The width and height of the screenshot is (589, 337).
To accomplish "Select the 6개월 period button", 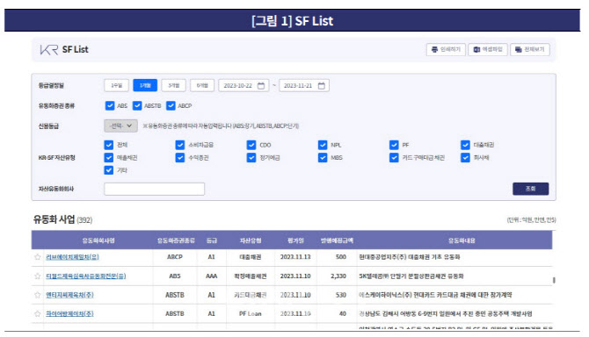I will [202, 85].
